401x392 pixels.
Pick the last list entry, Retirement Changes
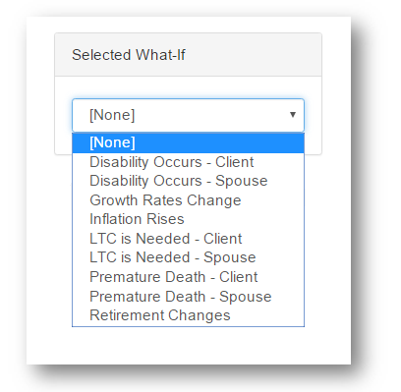click(188, 315)
